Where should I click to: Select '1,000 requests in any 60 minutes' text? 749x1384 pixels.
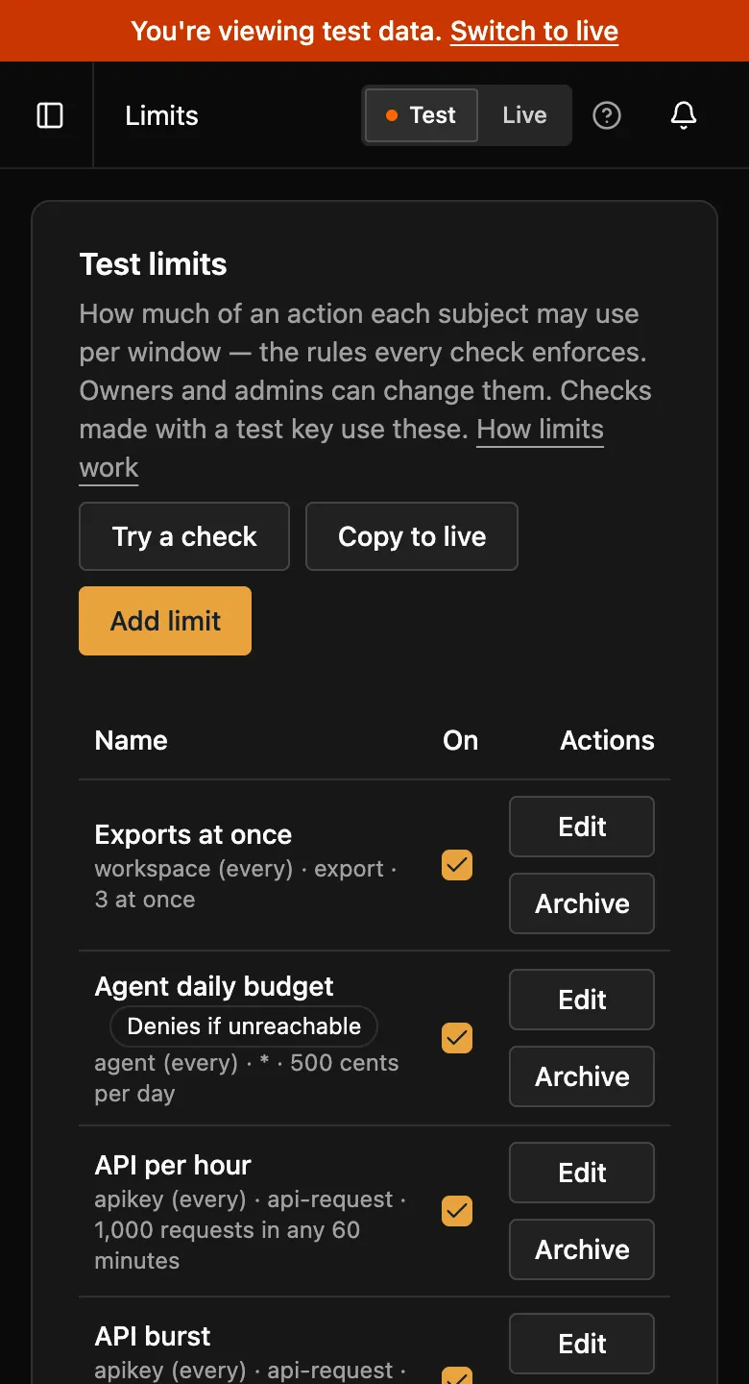click(228, 1246)
